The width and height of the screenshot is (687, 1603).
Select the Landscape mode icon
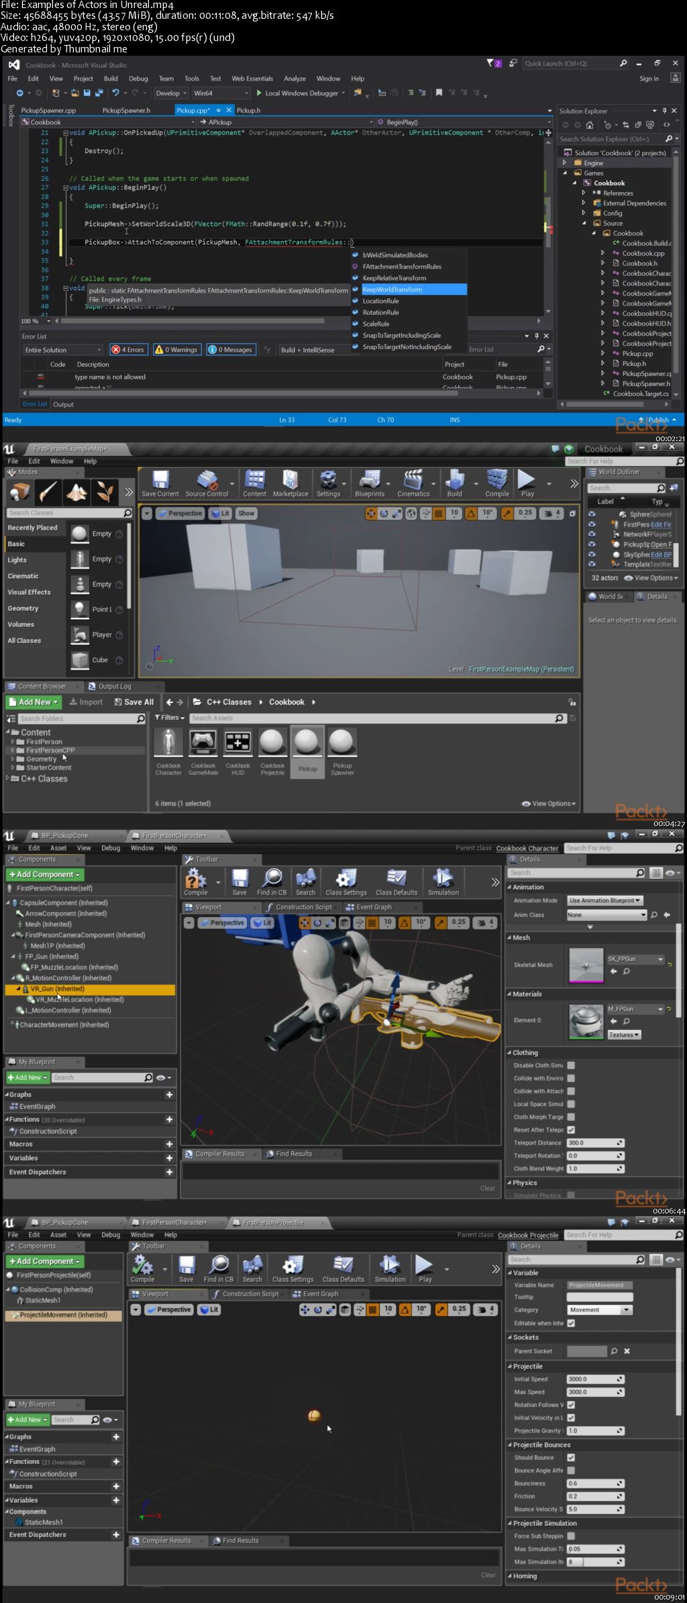[x=76, y=492]
